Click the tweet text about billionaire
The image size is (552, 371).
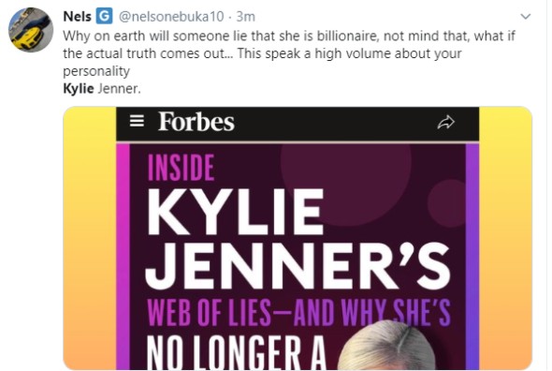[x=289, y=53]
